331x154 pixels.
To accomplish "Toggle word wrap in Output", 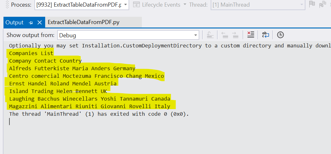I will (x=265, y=35).
